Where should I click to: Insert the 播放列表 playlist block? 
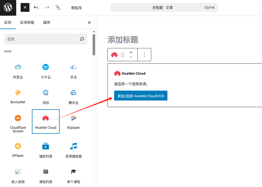click(46, 150)
